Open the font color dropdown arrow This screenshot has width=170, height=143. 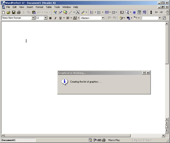coord(78,18)
